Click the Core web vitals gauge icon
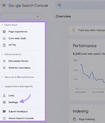 point(4,38)
